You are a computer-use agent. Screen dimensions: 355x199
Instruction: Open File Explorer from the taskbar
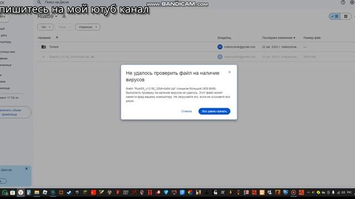[37, 192]
